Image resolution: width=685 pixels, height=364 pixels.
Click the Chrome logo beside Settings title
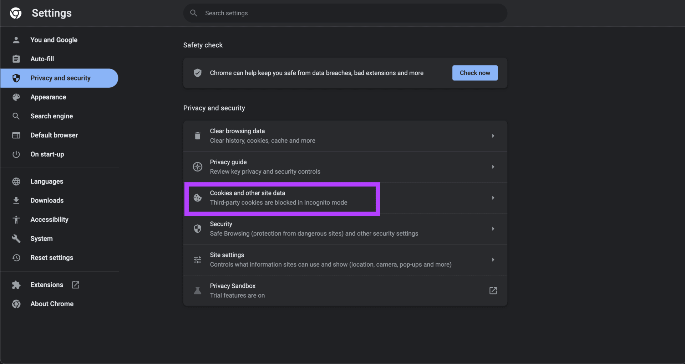coord(16,13)
